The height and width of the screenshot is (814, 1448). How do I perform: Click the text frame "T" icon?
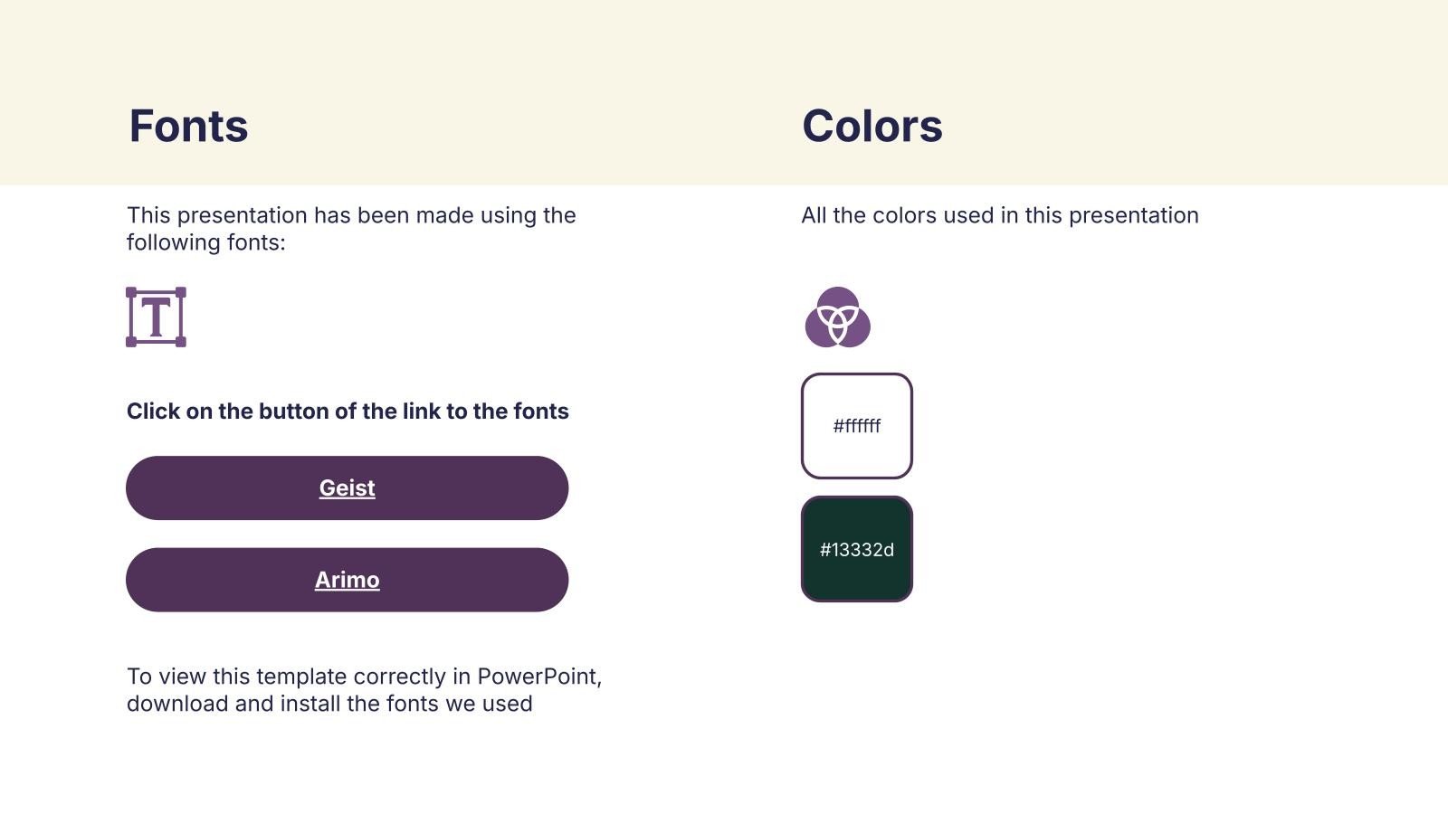coord(156,317)
